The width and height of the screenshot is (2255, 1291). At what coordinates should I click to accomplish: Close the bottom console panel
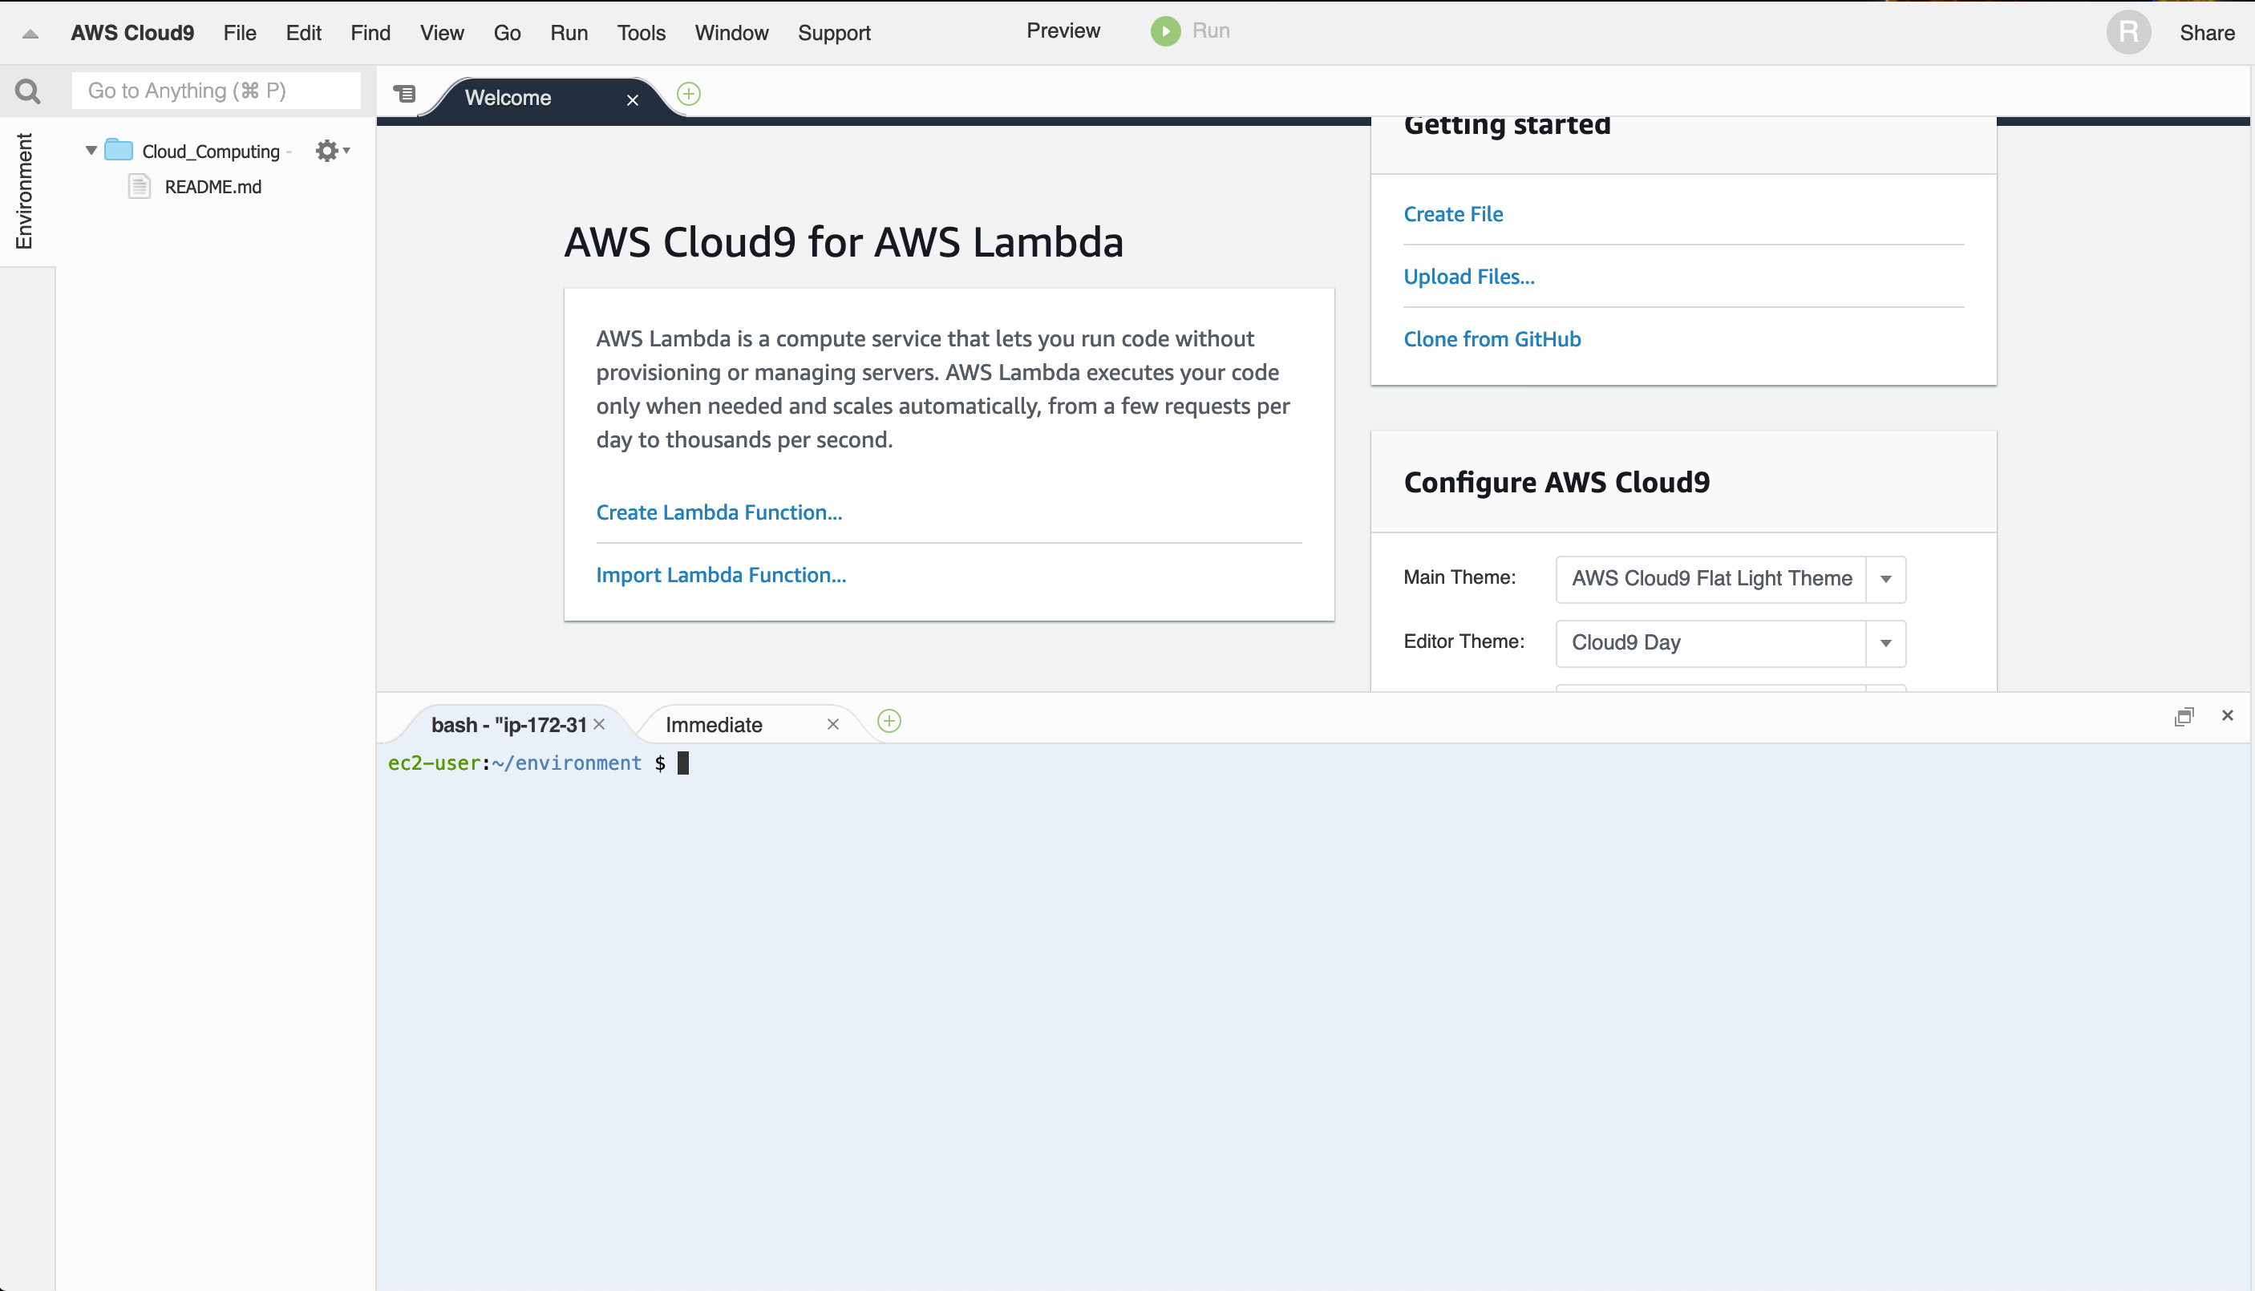(2227, 714)
